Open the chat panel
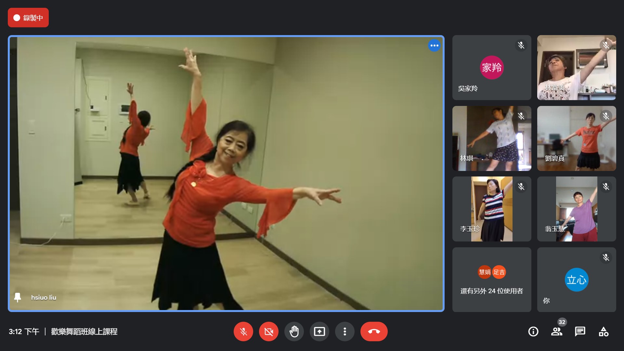The height and width of the screenshot is (351, 624). pos(580,331)
